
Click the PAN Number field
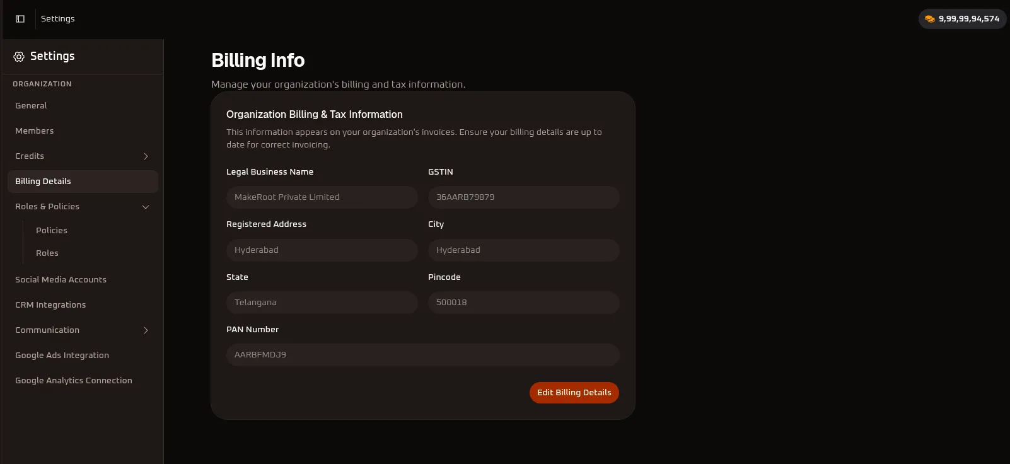click(x=423, y=355)
